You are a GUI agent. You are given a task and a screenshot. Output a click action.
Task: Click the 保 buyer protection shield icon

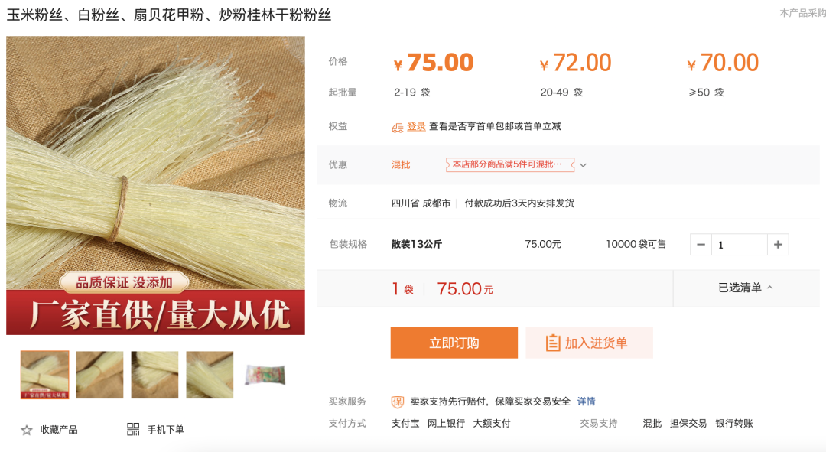(x=397, y=402)
